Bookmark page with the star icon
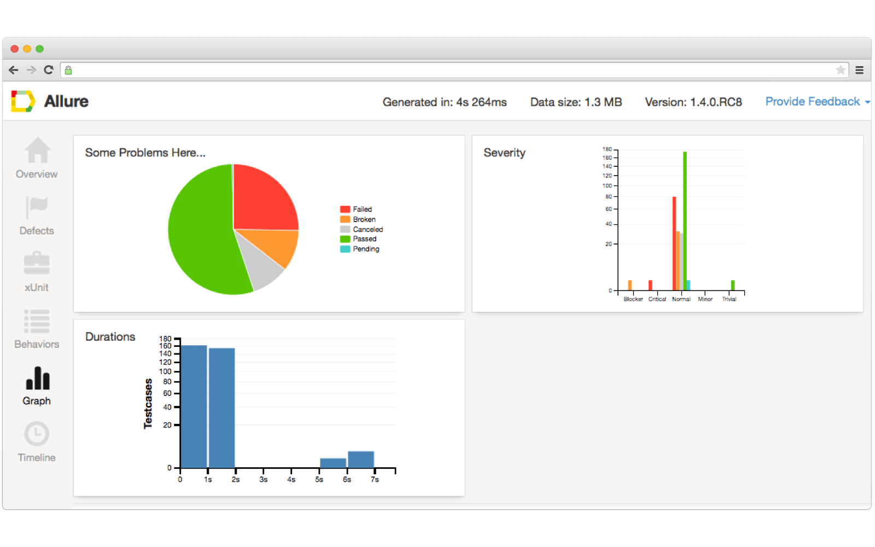875x547 pixels. [x=841, y=70]
